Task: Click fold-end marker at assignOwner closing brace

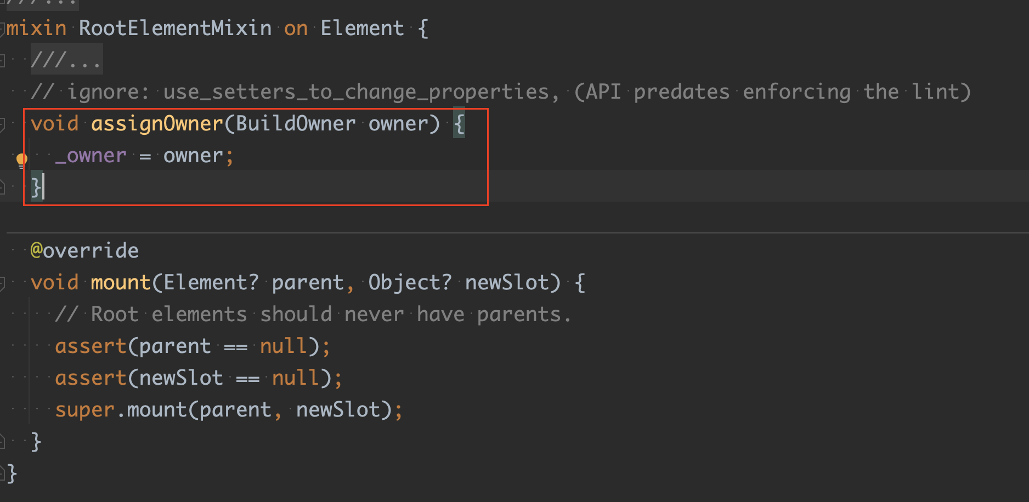Action: coord(2,187)
